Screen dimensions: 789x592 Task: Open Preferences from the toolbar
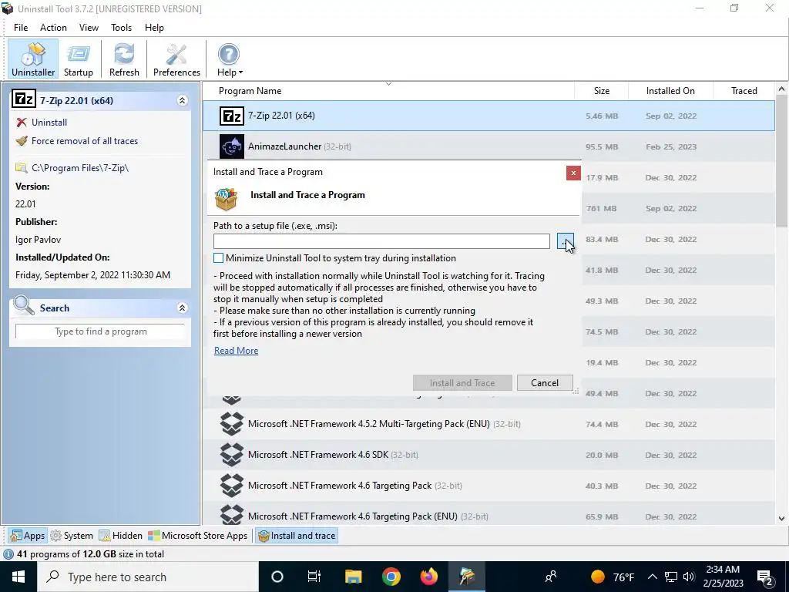click(176, 59)
